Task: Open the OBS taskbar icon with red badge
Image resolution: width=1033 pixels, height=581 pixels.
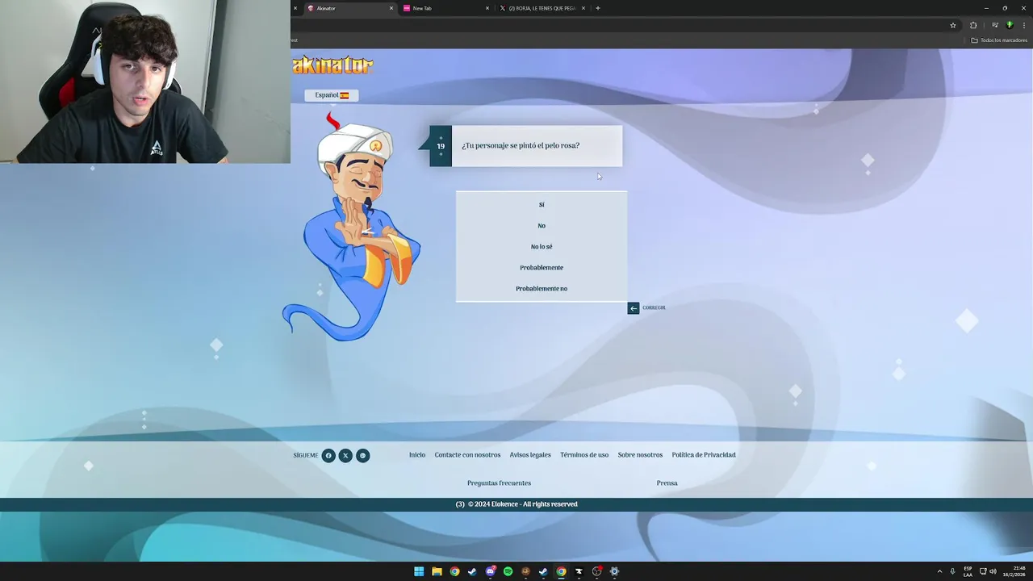Action: coord(596,571)
